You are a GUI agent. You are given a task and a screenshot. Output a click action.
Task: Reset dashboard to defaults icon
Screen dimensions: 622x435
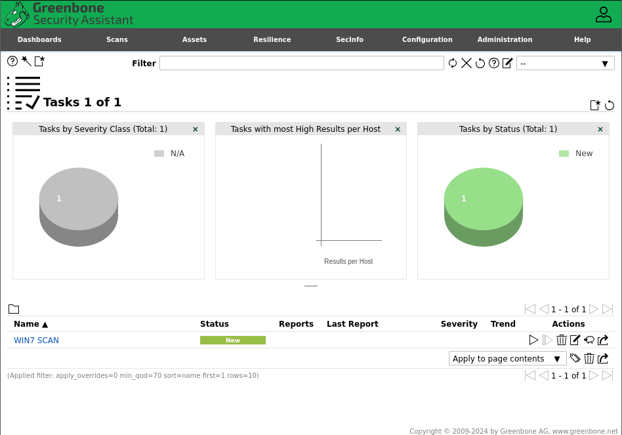(x=610, y=105)
